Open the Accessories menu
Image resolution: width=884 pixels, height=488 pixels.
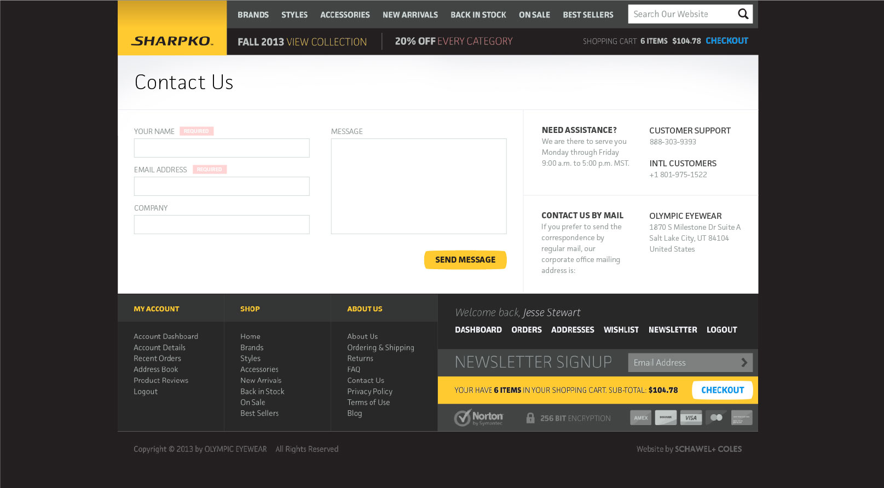pos(345,15)
